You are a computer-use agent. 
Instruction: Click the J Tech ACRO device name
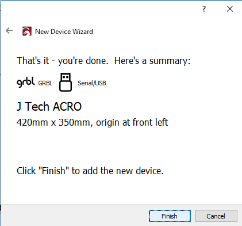coord(49,107)
